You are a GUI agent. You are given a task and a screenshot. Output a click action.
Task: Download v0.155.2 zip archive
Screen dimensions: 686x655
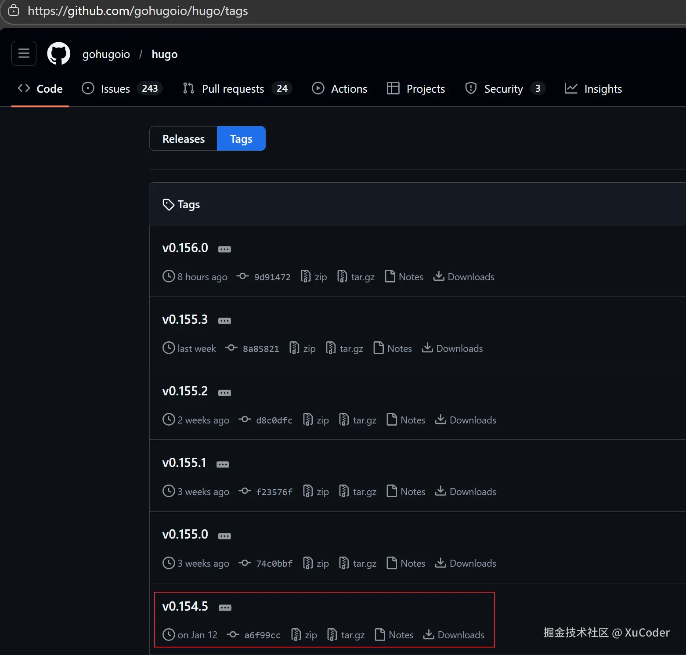[316, 420]
